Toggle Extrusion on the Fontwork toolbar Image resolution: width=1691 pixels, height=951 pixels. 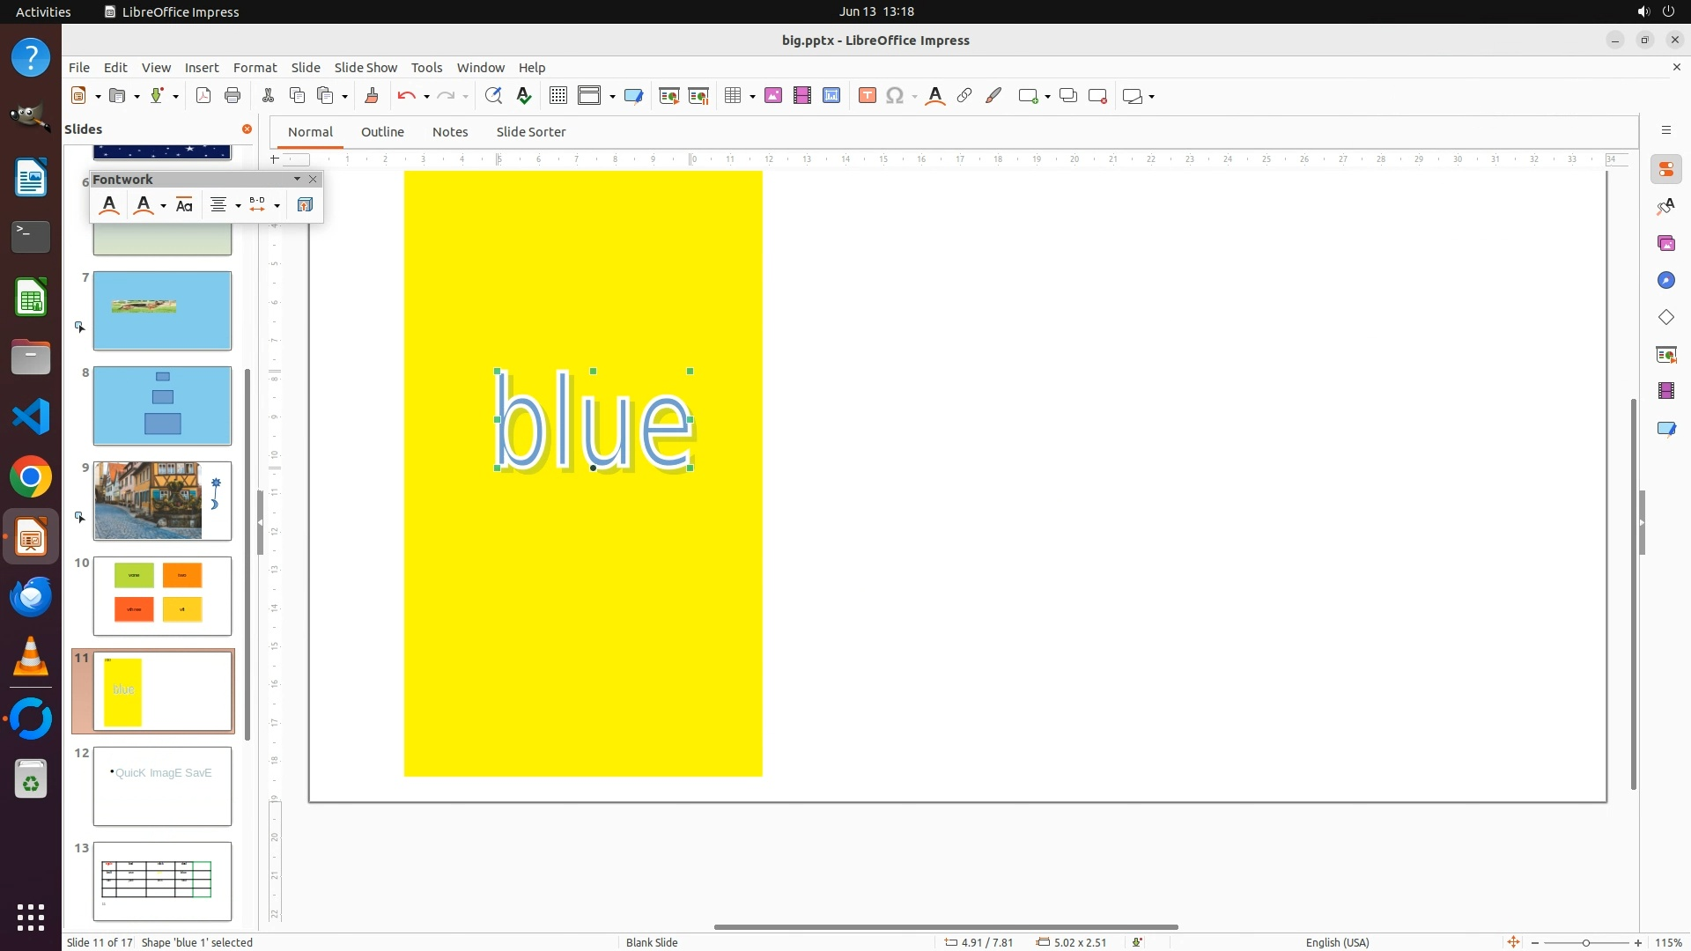pyautogui.click(x=305, y=205)
